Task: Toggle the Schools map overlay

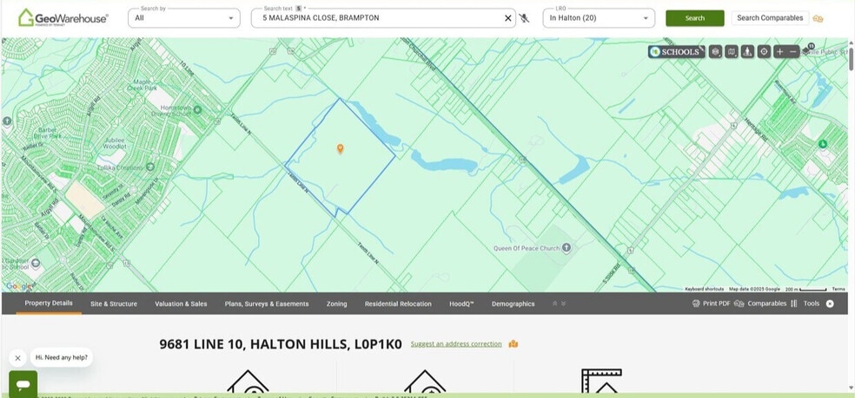Action: coord(674,52)
